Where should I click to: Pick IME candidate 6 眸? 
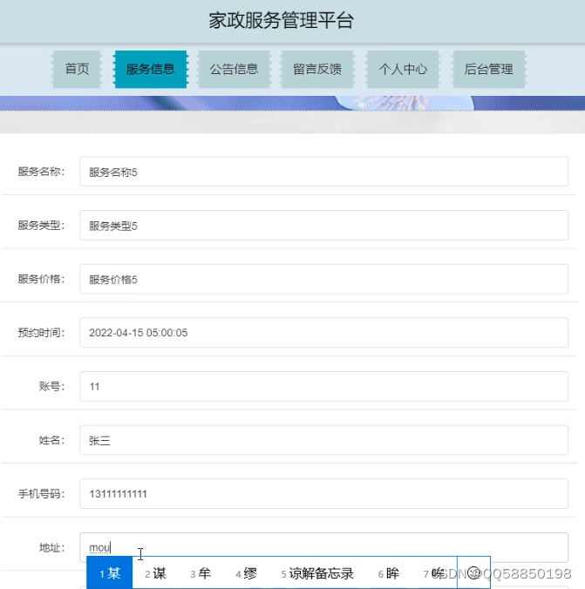pyautogui.click(x=388, y=573)
